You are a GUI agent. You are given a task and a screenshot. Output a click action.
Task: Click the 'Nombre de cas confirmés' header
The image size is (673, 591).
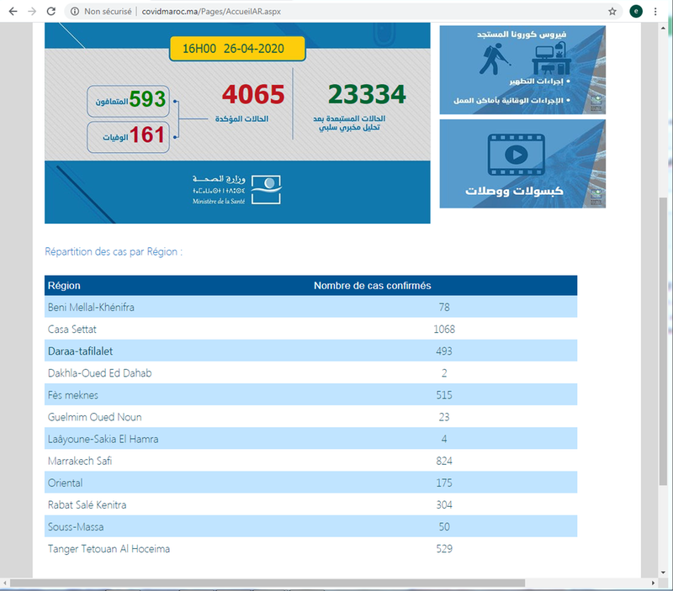[372, 286]
